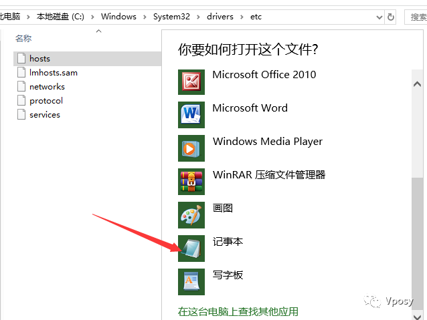This screenshot has height=320, width=427.
Task: Click the app list scrollbar up arrow
Action: click(x=417, y=84)
